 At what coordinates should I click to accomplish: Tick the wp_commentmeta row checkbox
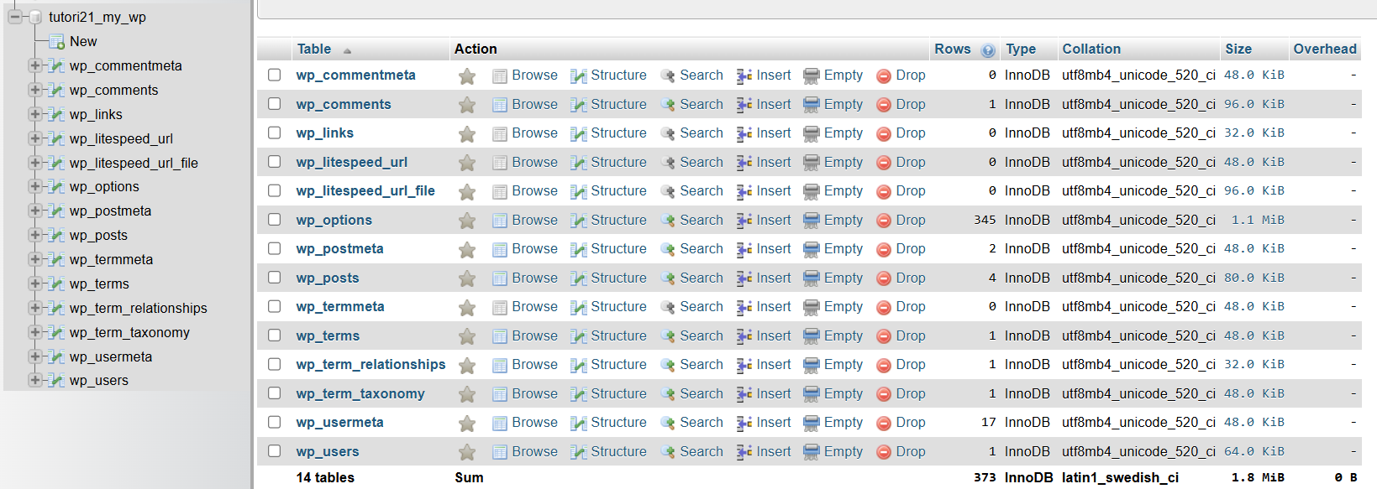point(275,75)
